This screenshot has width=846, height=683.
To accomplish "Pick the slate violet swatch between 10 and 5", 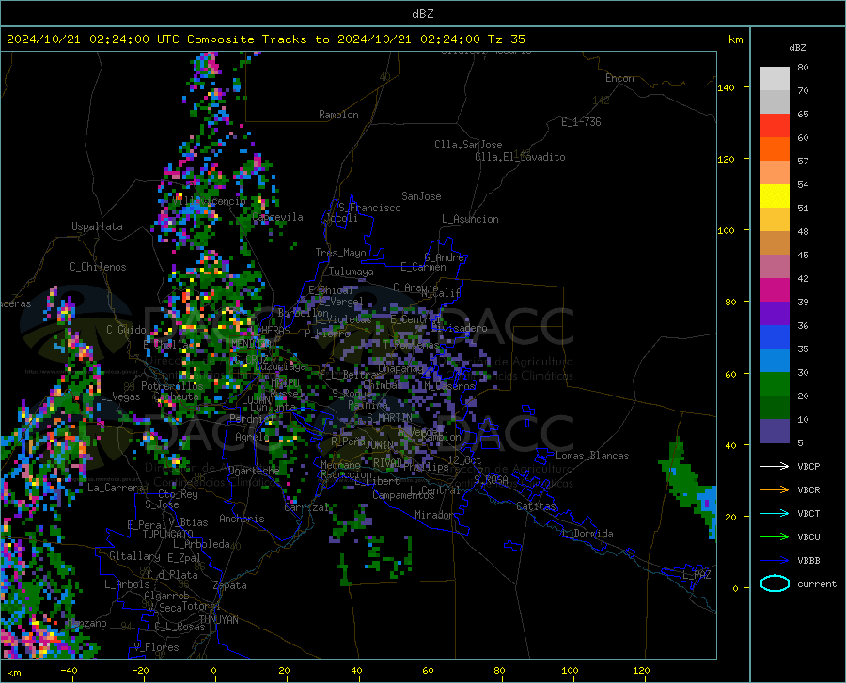I will (x=775, y=431).
